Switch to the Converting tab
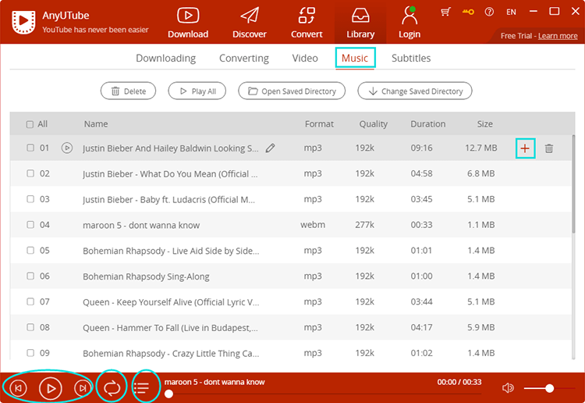This screenshot has width=585, height=403. click(244, 59)
